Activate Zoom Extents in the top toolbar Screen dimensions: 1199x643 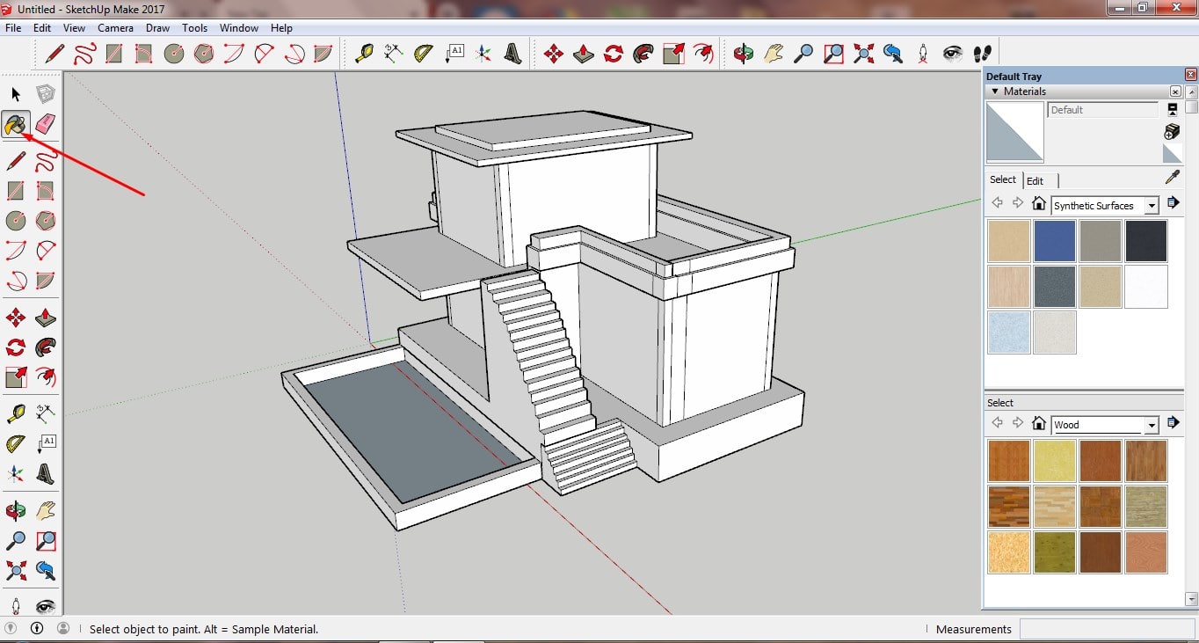pos(863,54)
